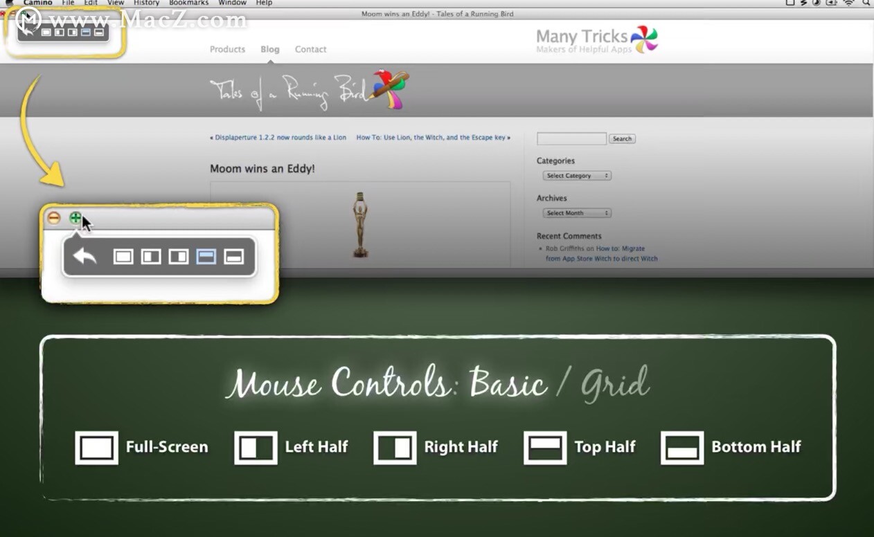The height and width of the screenshot is (537, 874).
Task: Choose right-half icon in the enlarged Moom popup
Action: (179, 257)
